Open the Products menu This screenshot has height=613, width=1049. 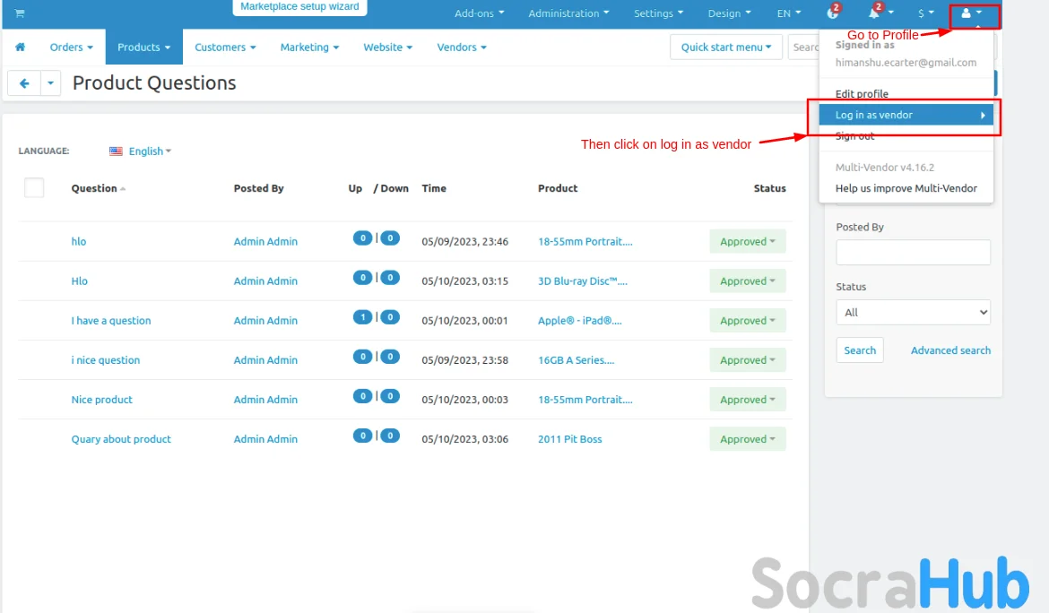[143, 47]
